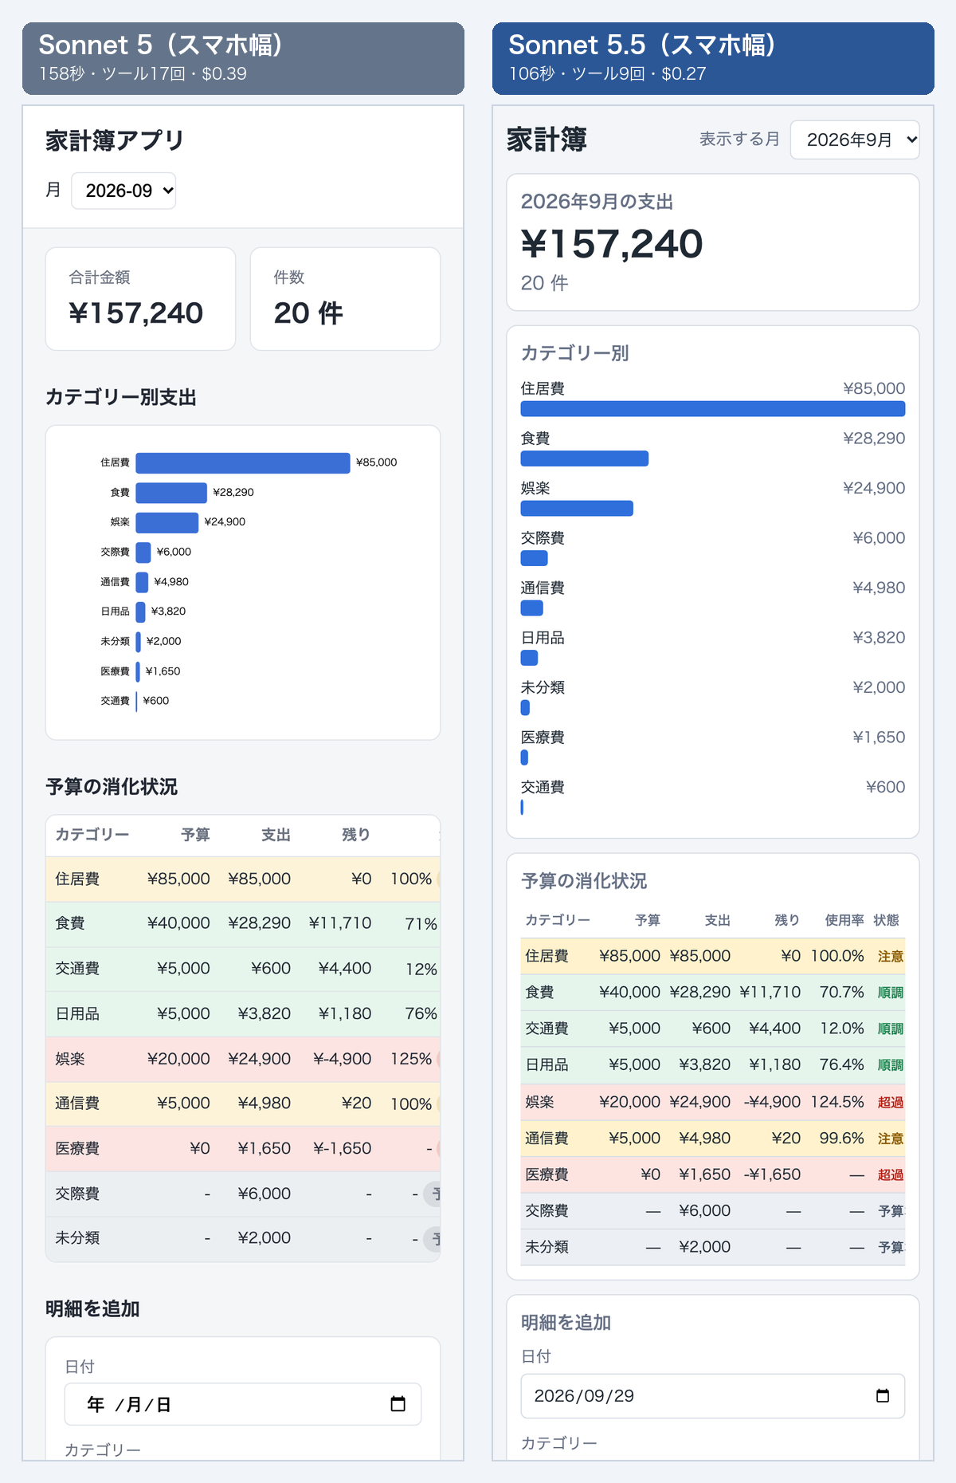Open the calendar icon in Sonnet 5.5 date field
The height and width of the screenshot is (1483, 956).
pos(882,1395)
